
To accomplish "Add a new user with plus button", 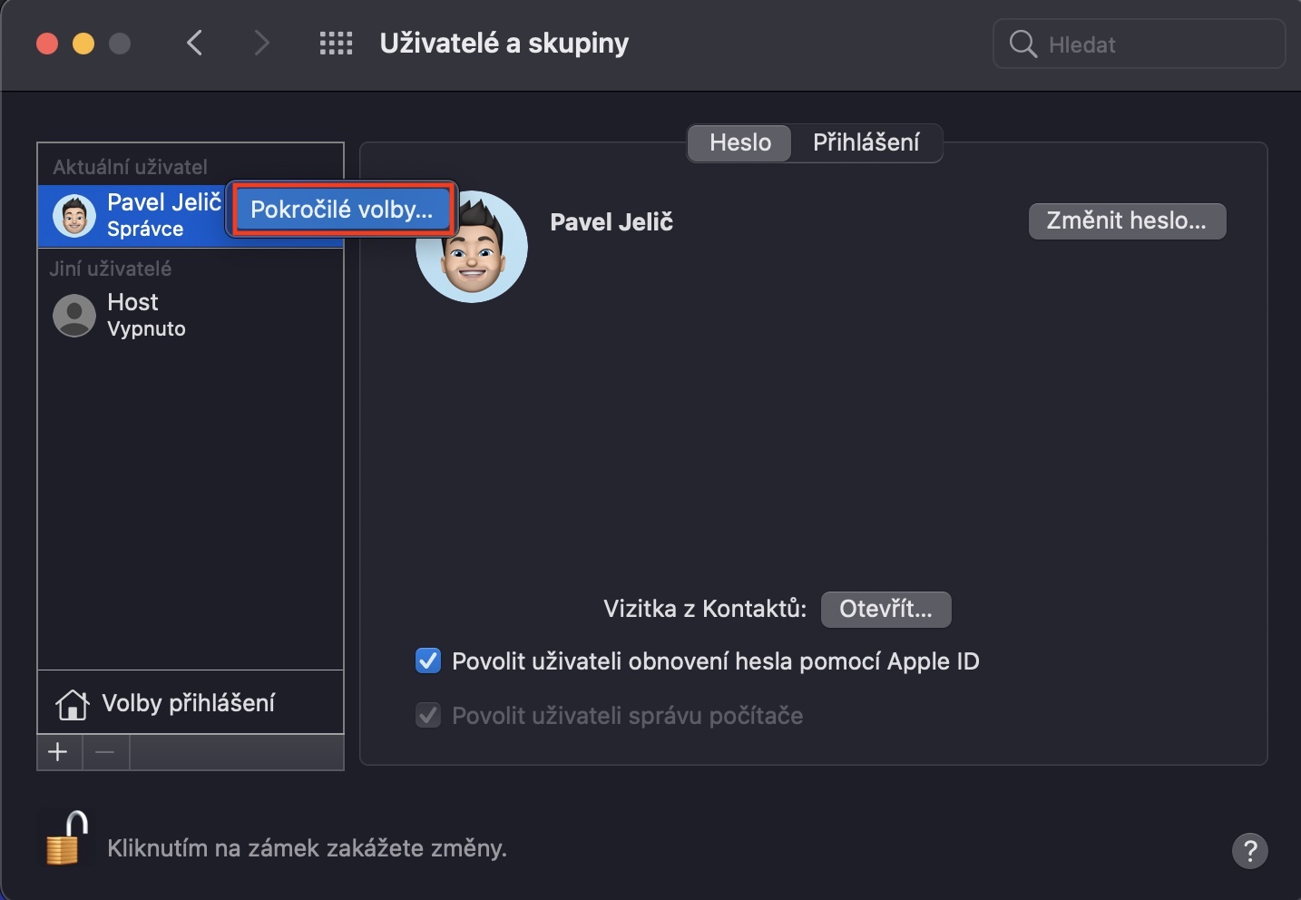I will pos(58,752).
